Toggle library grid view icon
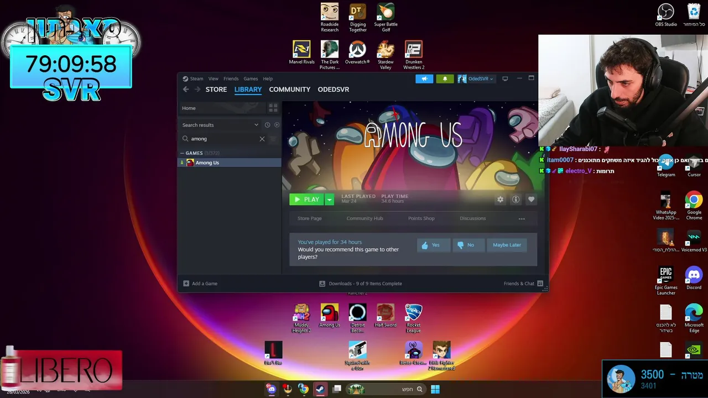 tap(273, 108)
